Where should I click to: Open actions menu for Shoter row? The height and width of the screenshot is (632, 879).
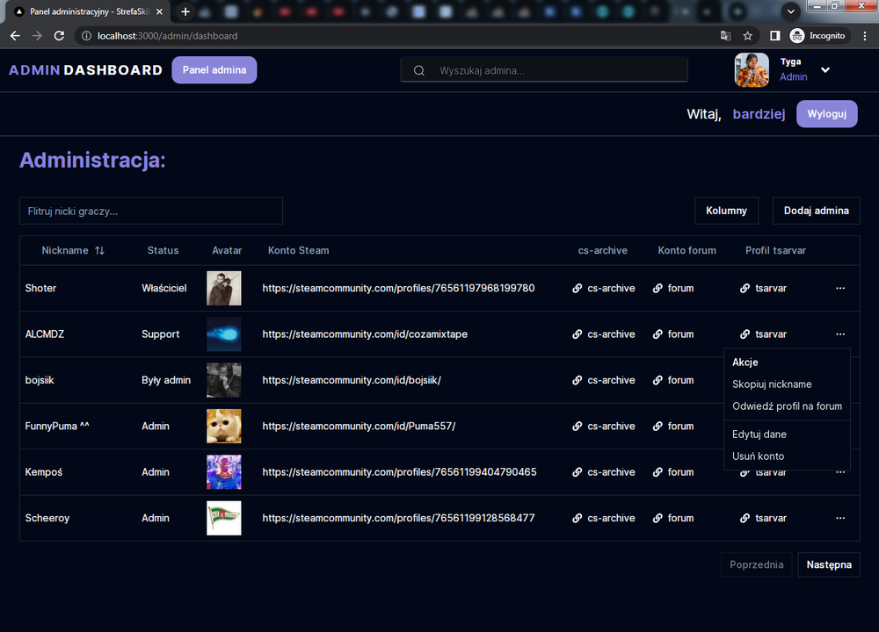[x=840, y=288]
